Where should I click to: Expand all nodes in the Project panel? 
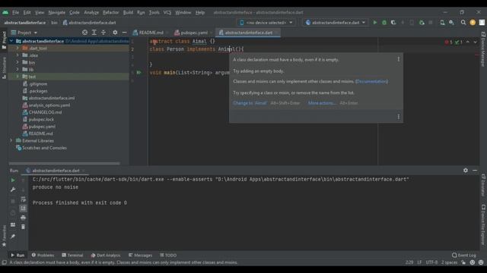(x=94, y=33)
